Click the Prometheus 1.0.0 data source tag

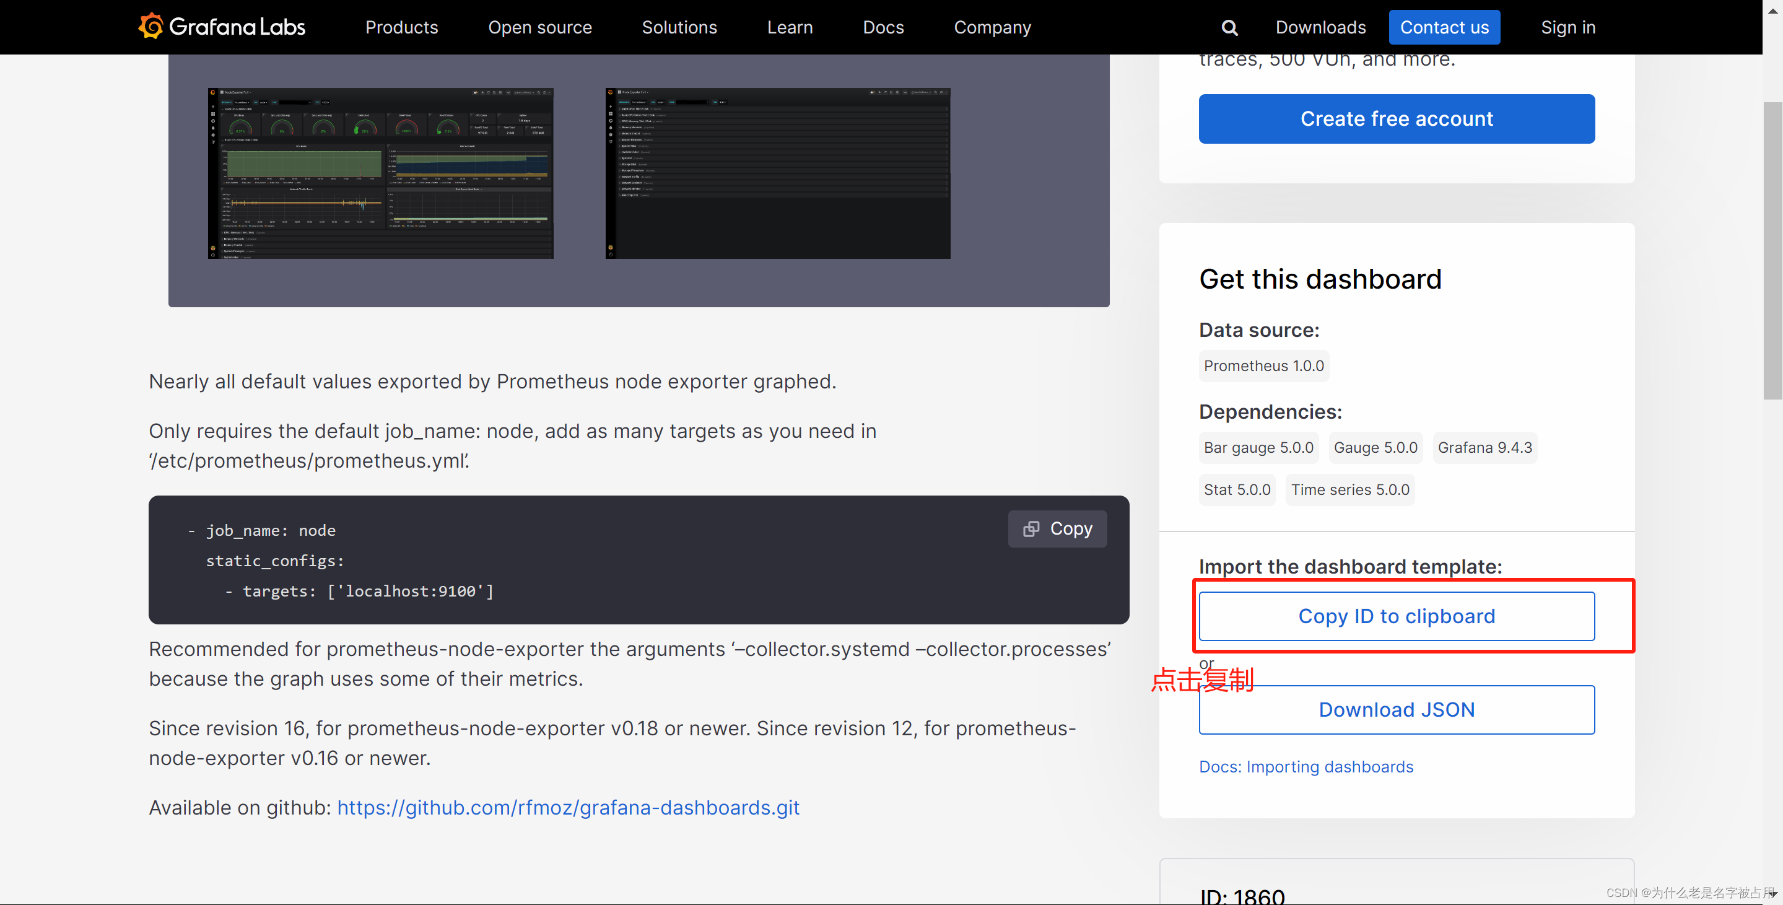pos(1264,365)
